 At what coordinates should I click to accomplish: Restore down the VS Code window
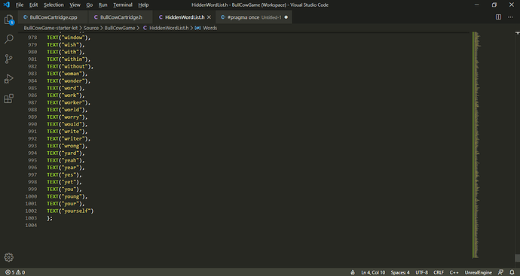(x=494, y=5)
